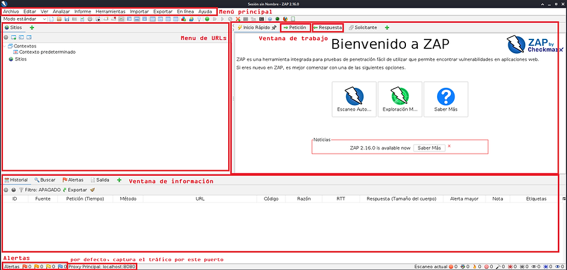This screenshot has width=567, height=270.
Task: Sort the table by the URL column header
Action: coord(200,199)
